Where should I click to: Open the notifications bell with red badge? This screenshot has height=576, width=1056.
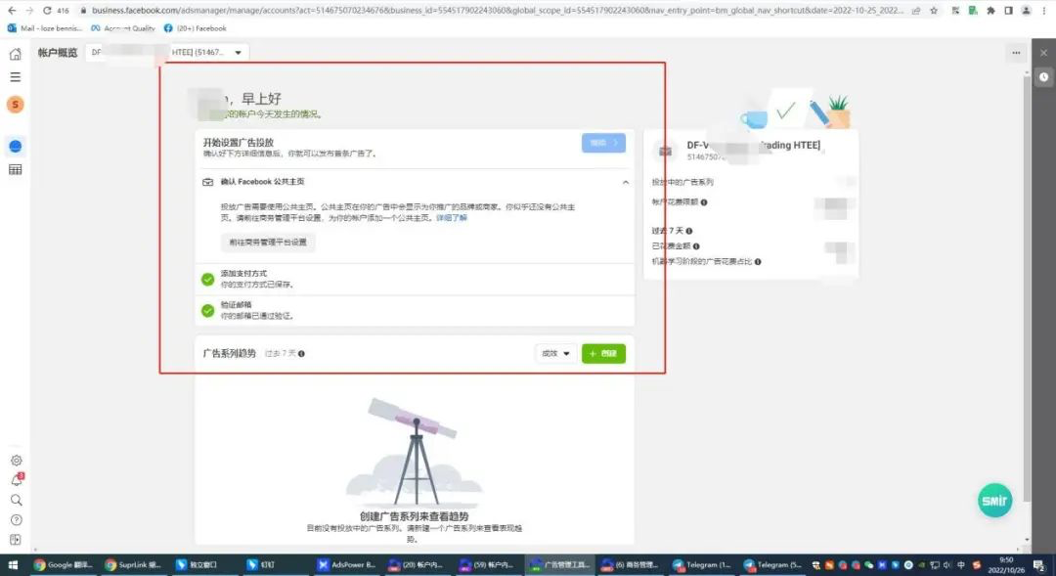click(x=15, y=480)
